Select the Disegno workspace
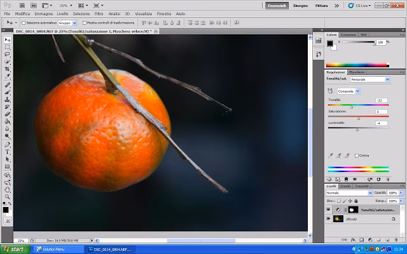Image resolution: width=407 pixels, height=254 pixels. (x=301, y=6)
